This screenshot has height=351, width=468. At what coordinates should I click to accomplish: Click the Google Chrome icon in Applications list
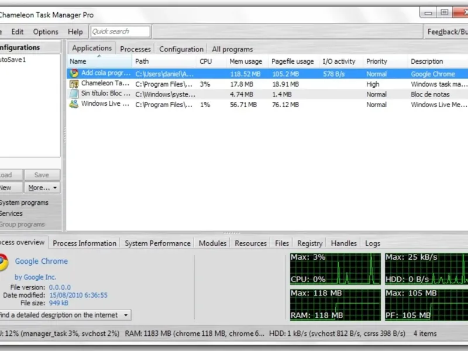(x=74, y=74)
